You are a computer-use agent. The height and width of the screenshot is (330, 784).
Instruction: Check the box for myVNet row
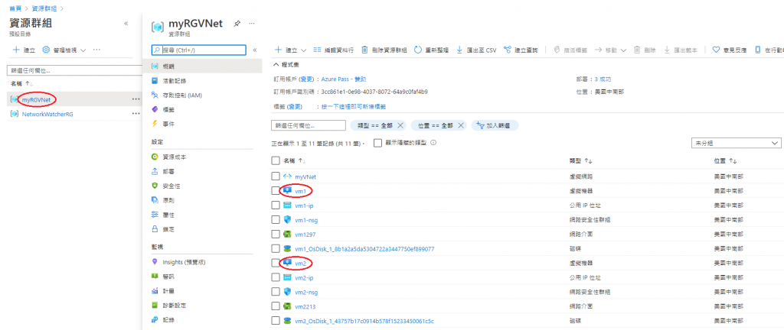tap(275, 176)
